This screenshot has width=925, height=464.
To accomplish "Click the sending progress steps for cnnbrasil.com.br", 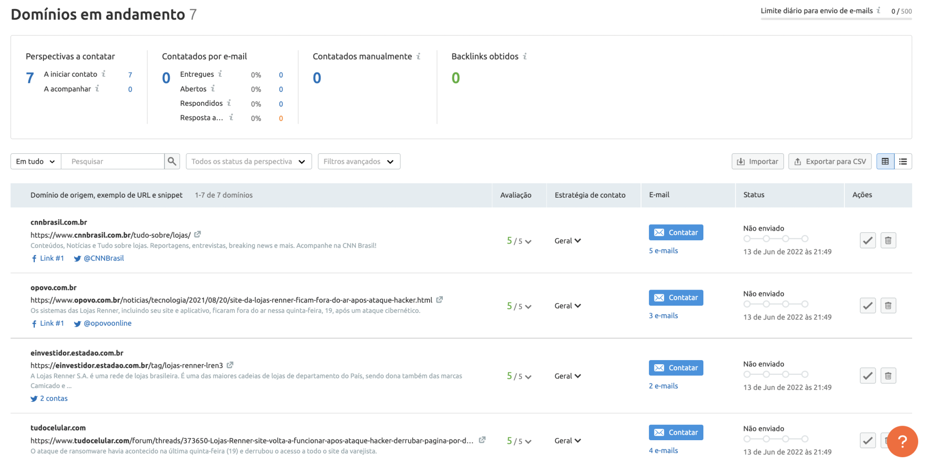I will tap(776, 238).
